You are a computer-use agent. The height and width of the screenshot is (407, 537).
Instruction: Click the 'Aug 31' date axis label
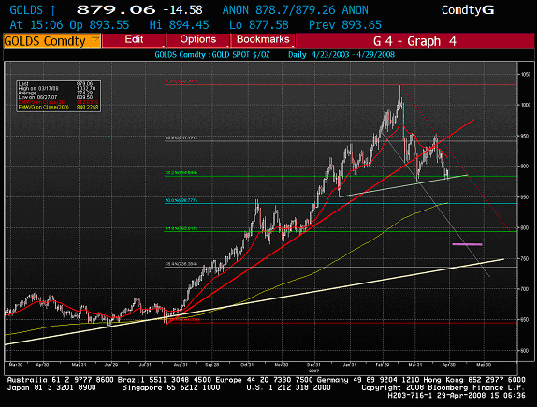click(180, 365)
